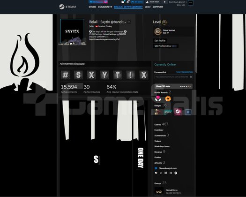Click the years-of-service gold coins badge
This screenshot has height=197, width=246.
click(158, 112)
